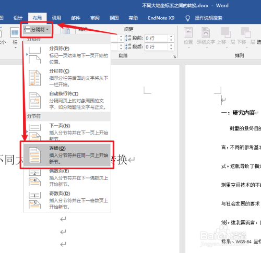Switch to the 审阅 tab
The width and height of the screenshot is (261, 253).
[x=95, y=18]
